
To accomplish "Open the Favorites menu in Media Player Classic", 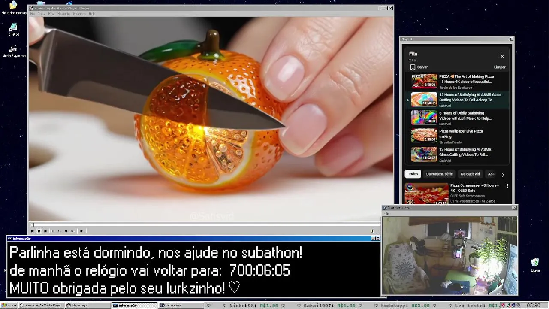I will point(79,14).
